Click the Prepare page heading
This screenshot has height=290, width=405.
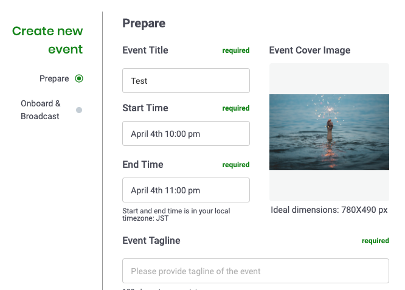point(144,23)
